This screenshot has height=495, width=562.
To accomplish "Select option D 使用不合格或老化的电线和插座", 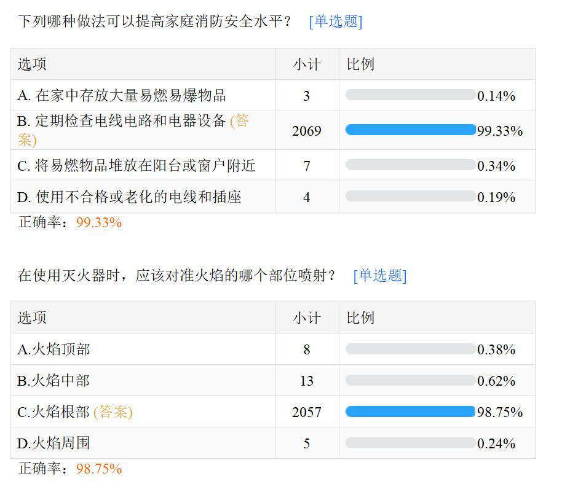I will 129,197.
